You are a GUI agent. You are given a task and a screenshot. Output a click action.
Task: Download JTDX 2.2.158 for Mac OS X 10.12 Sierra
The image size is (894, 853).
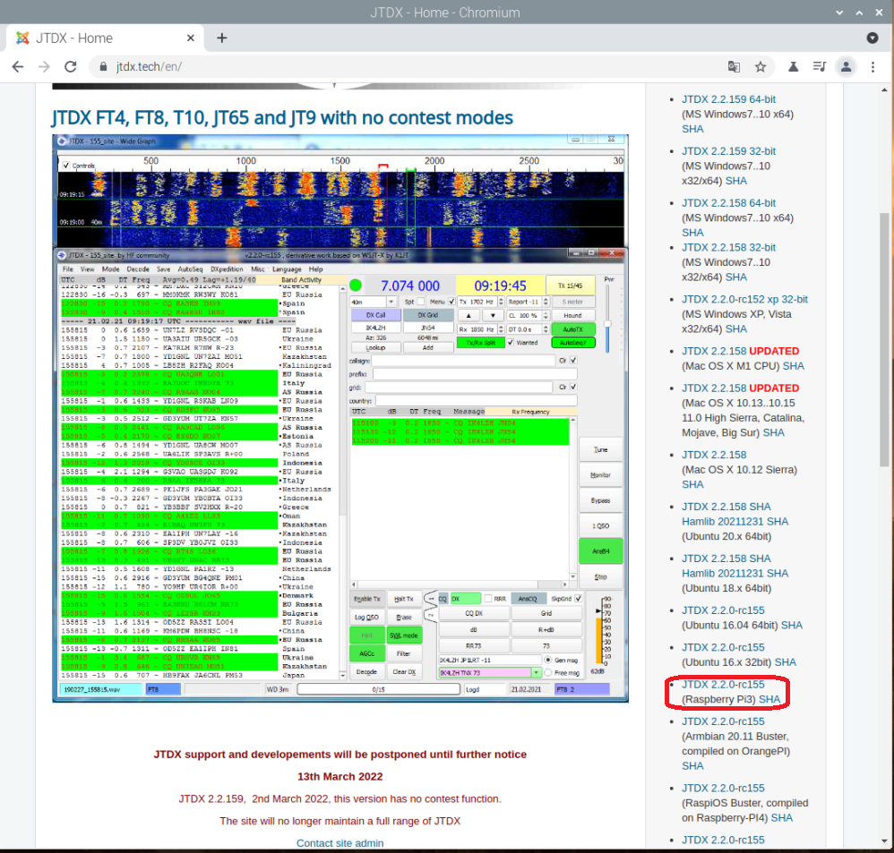(x=714, y=455)
